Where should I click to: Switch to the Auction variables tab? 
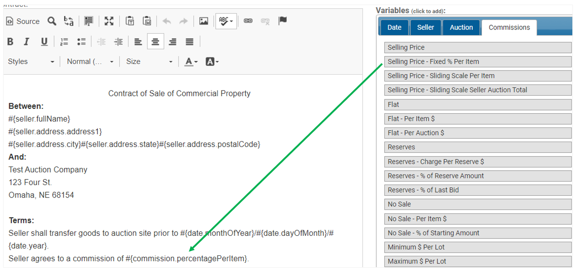click(x=461, y=27)
